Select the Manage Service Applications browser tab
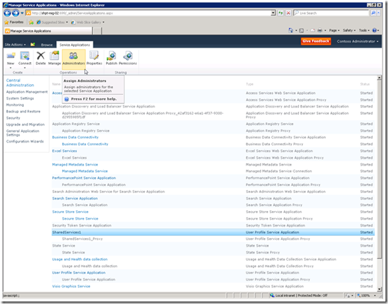This screenshot has width=388, height=304. [48, 31]
